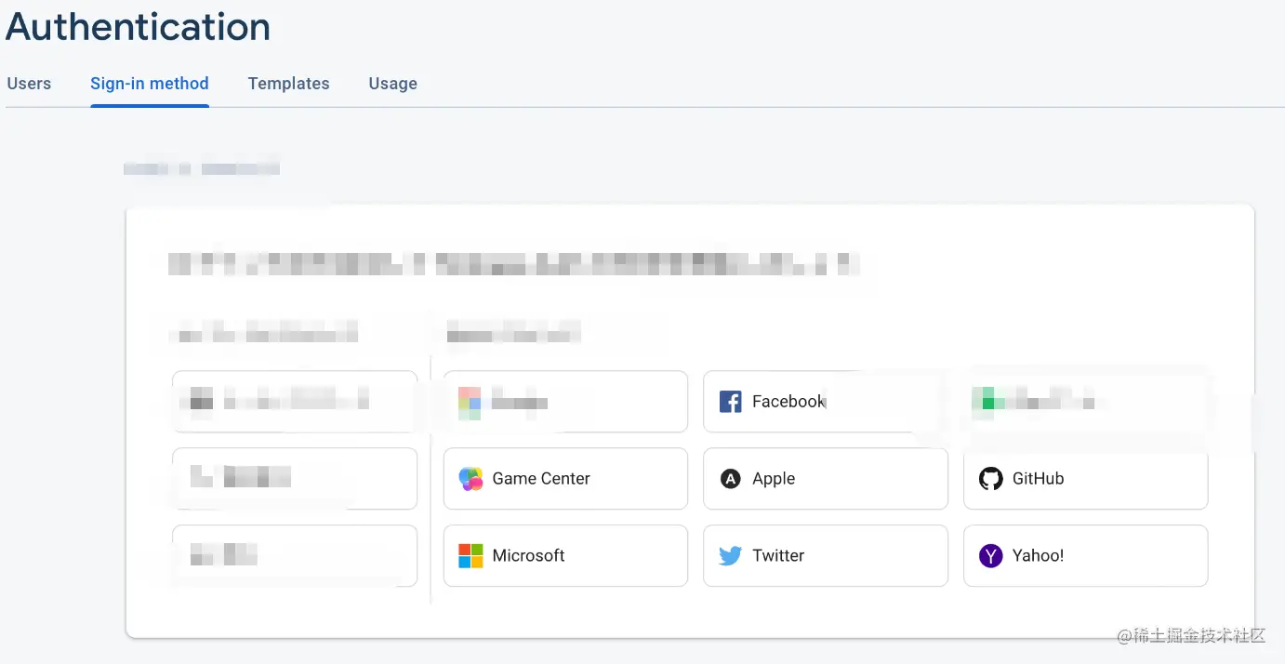Click the Apple logo icon
The image size is (1285, 664).
[731, 479]
